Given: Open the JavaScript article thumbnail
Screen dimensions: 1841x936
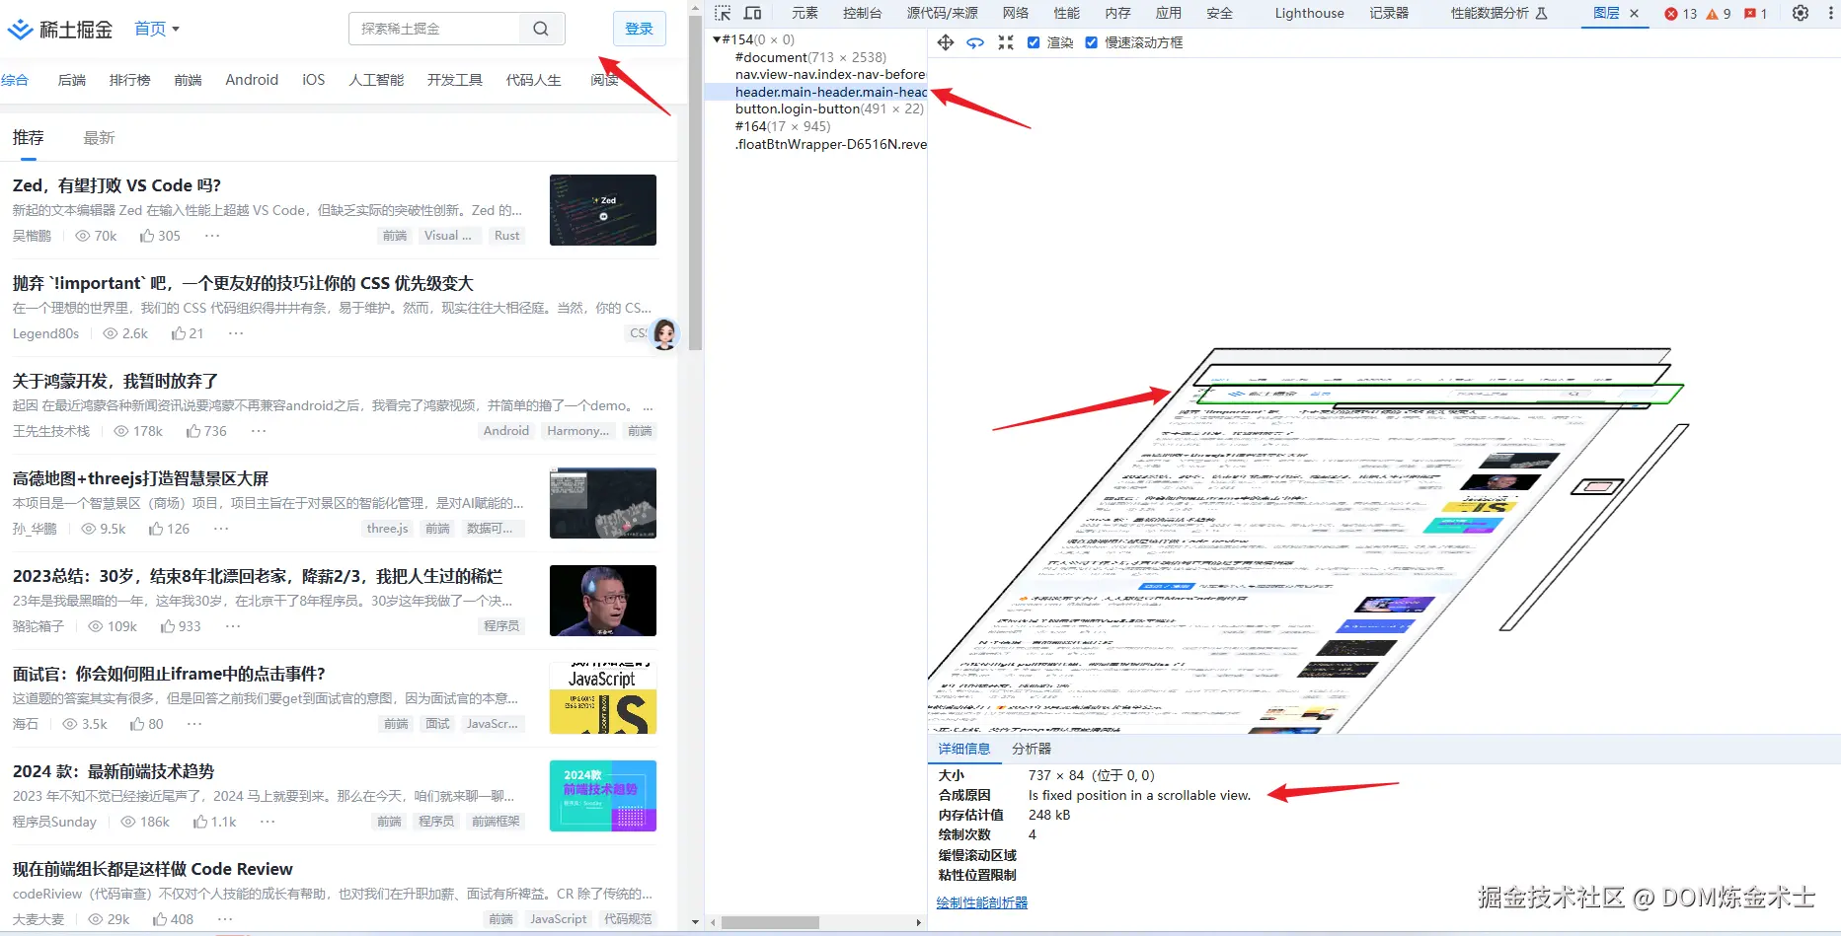Looking at the screenshot, I should pos(603,698).
